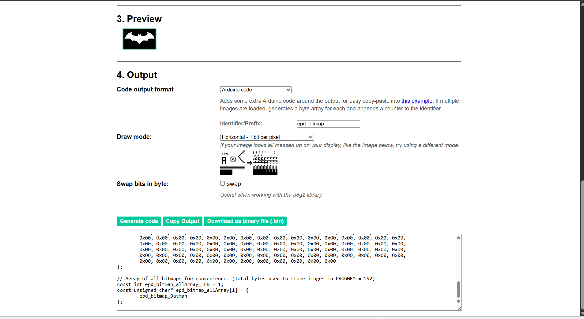Click the '4. Output' heading
The width and height of the screenshot is (584, 319).
137,75
